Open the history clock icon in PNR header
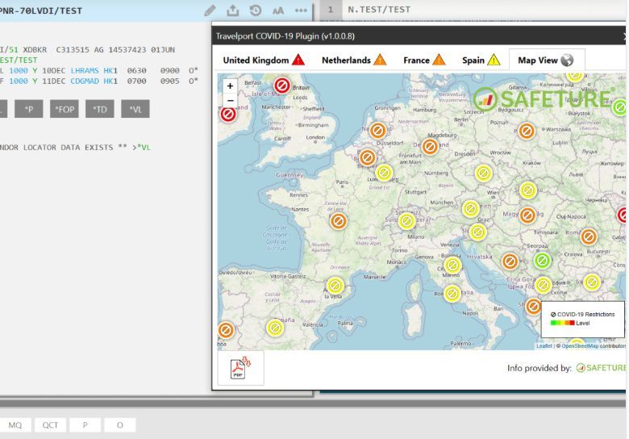The image size is (629, 439). (x=256, y=10)
